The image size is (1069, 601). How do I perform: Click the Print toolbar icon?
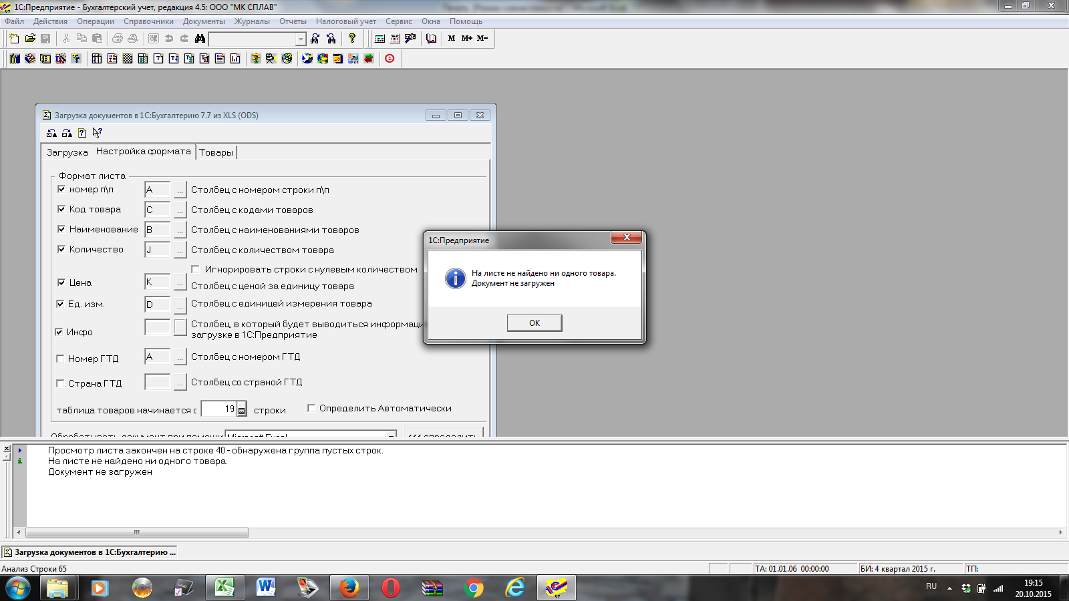118,39
